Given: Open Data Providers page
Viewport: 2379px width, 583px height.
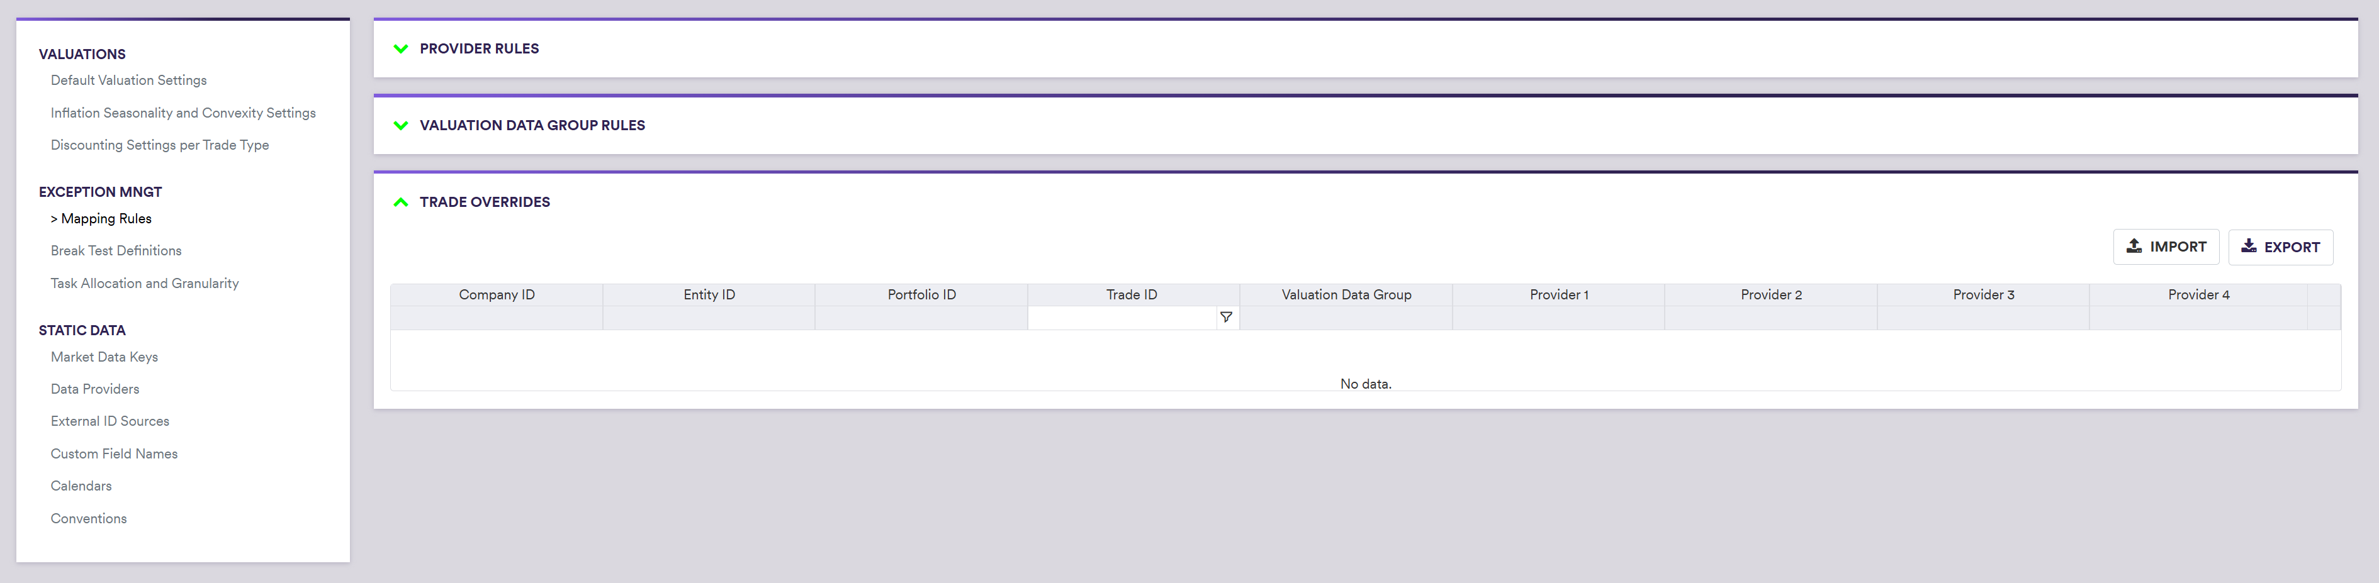Looking at the screenshot, I should [94, 389].
